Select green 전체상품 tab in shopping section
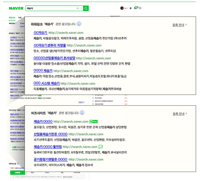Viewport: 203px width, 181px height. click(x=17, y=173)
